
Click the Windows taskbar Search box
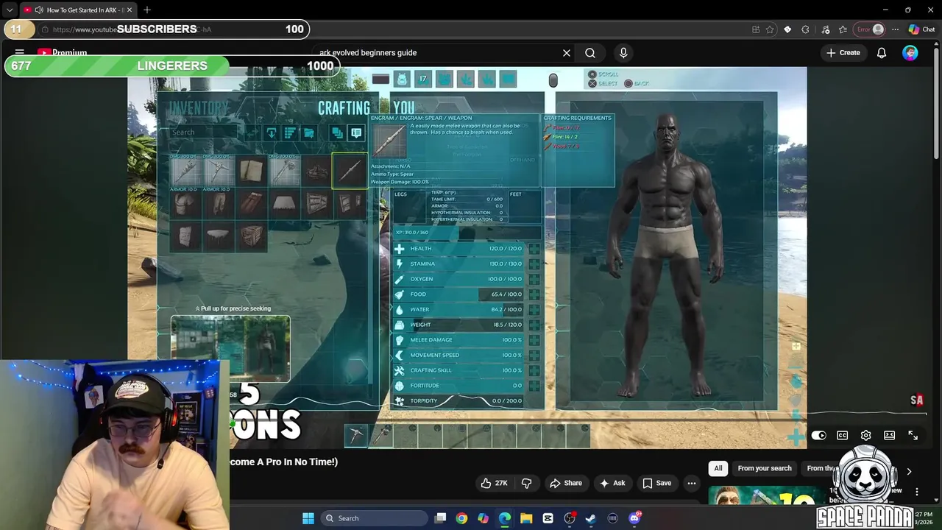click(x=375, y=518)
